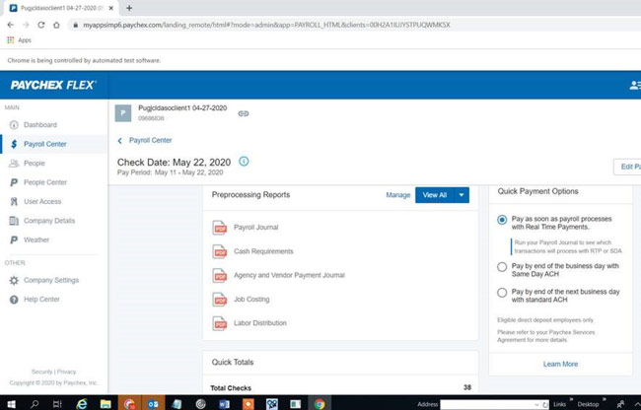Screen dimensions: 641x410
Task: Open a new browser tab with plus
Action: pos(129,8)
